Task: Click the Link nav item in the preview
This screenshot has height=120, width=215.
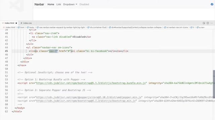Action: coord(58,4)
